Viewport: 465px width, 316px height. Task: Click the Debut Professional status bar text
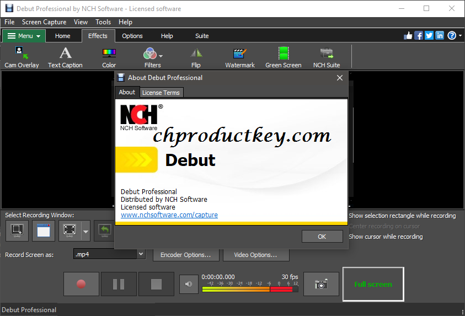coord(29,310)
